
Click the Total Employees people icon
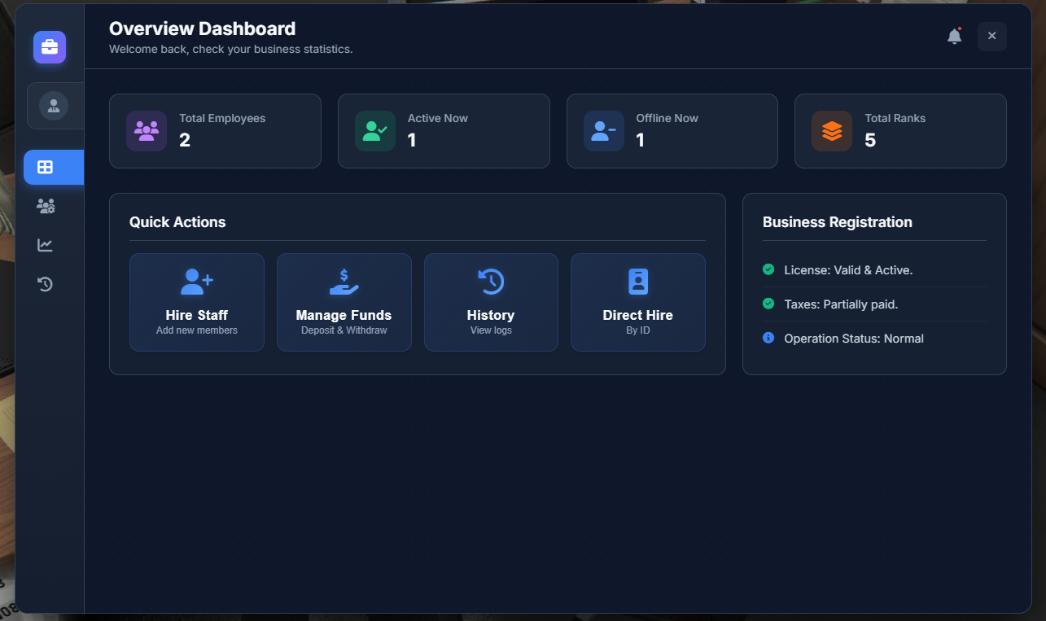click(147, 131)
